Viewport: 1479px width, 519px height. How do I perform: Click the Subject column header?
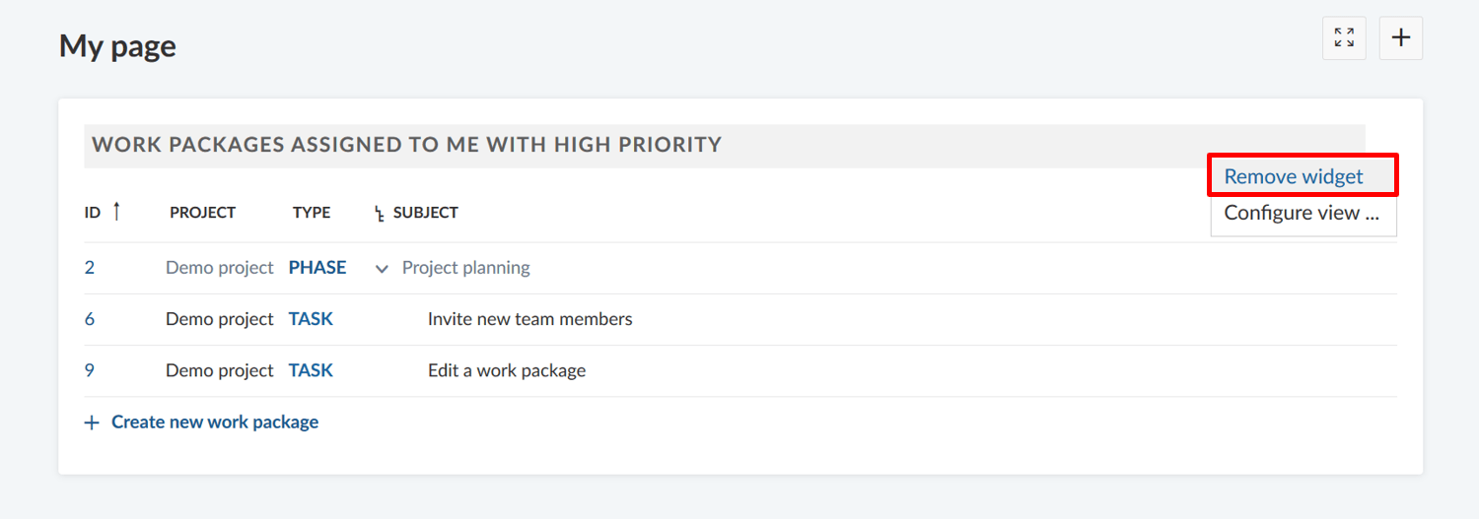pyautogui.click(x=425, y=213)
